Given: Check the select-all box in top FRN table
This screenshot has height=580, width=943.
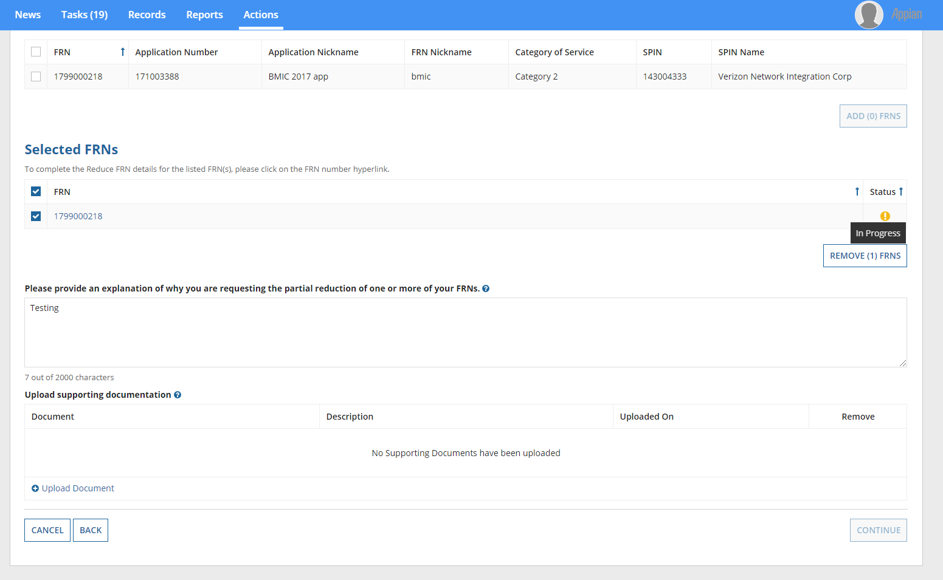Looking at the screenshot, I should coord(36,52).
